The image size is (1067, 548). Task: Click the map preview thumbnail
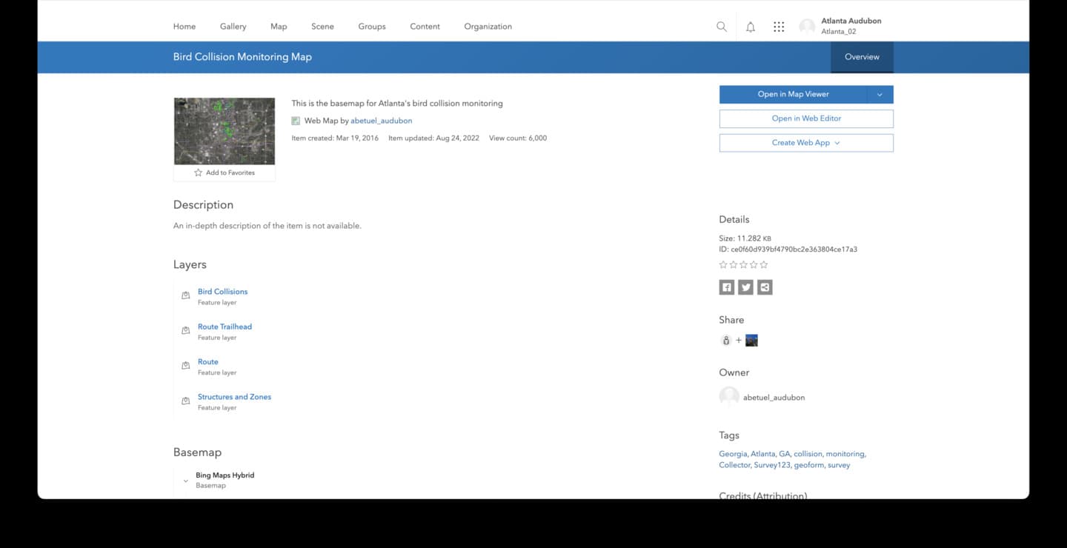[224, 131]
